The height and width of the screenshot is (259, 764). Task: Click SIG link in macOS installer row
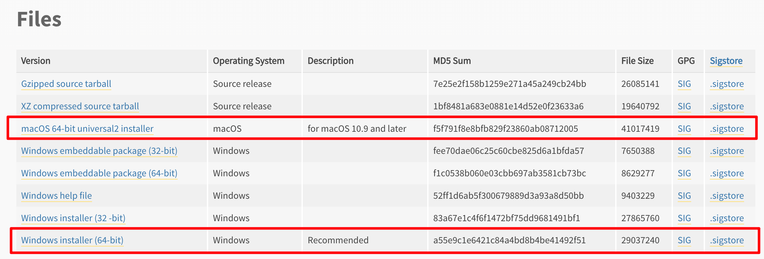click(684, 129)
